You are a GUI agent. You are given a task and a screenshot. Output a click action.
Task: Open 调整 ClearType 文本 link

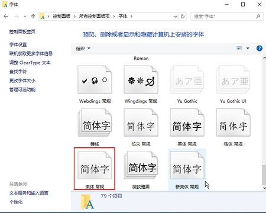[30, 63]
